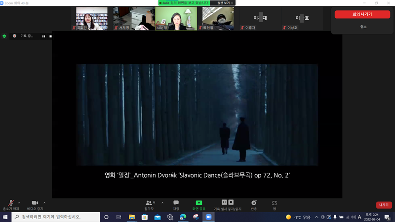Viewport: 395px width, 222px height.
Task: Stop video with the camera icon
Action: click(x=35, y=203)
